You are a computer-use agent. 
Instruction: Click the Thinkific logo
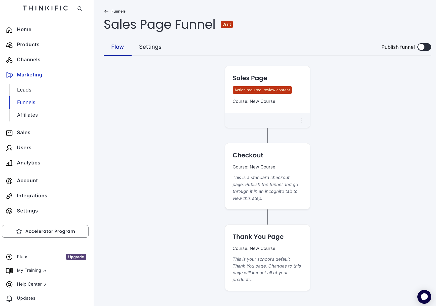(x=45, y=8)
